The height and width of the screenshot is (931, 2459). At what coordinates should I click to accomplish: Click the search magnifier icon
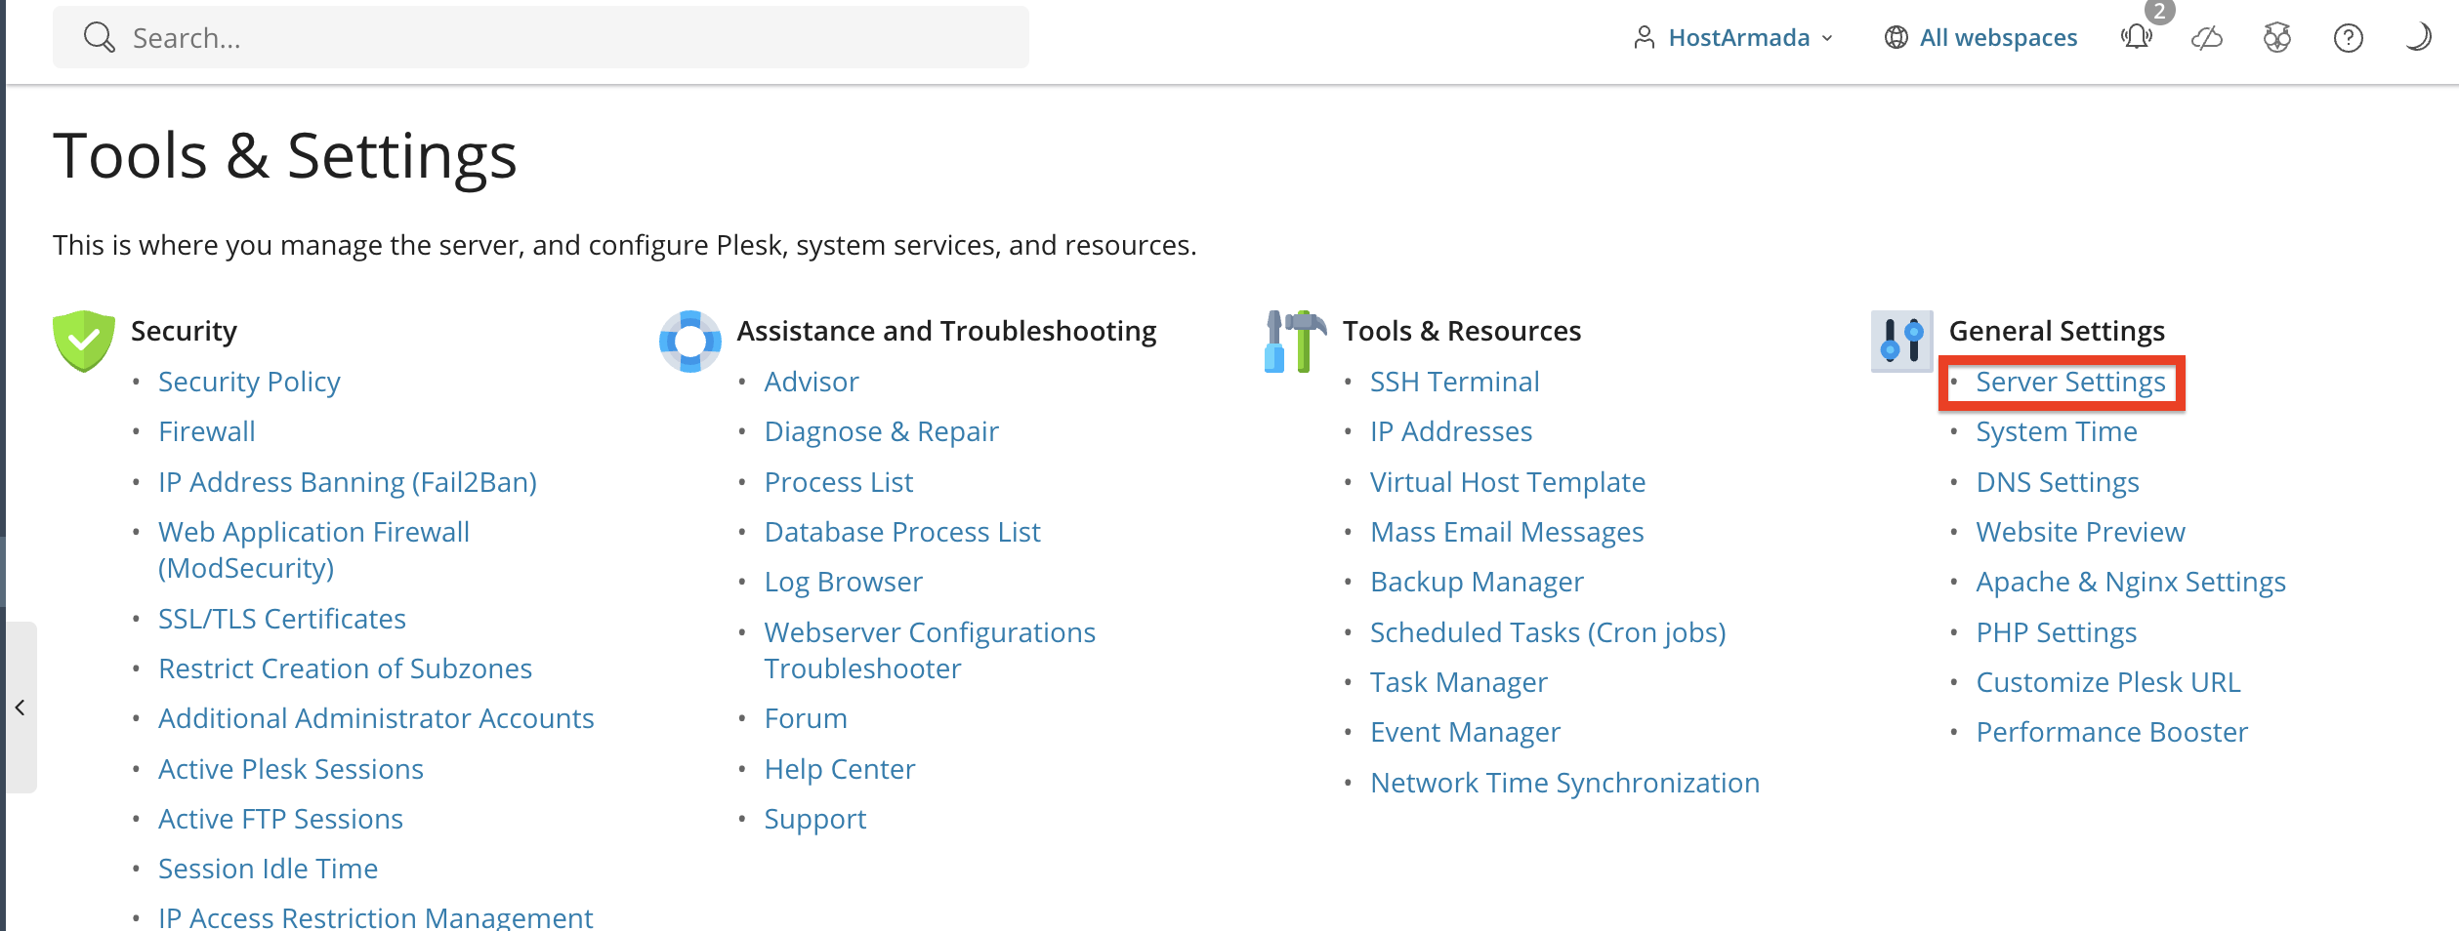[99, 37]
